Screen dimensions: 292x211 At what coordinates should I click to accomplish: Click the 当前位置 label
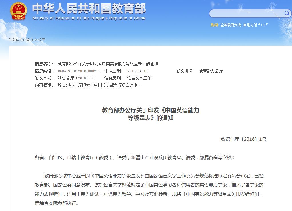[x=17, y=40]
